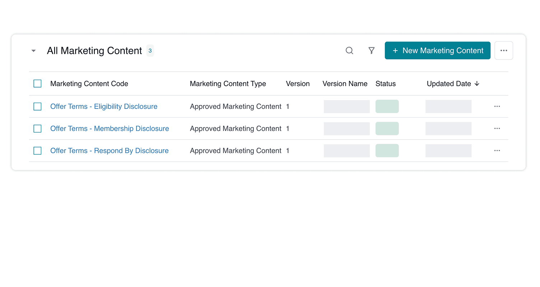Click the ellipsis menu next to New Marketing Content
This screenshot has height=287, width=540.
point(504,51)
